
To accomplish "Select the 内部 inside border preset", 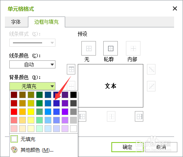I will click(133, 48).
